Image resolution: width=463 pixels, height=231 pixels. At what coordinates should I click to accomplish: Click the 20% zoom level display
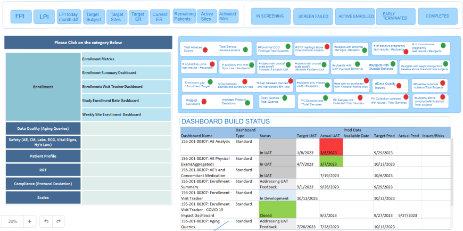tap(13, 221)
